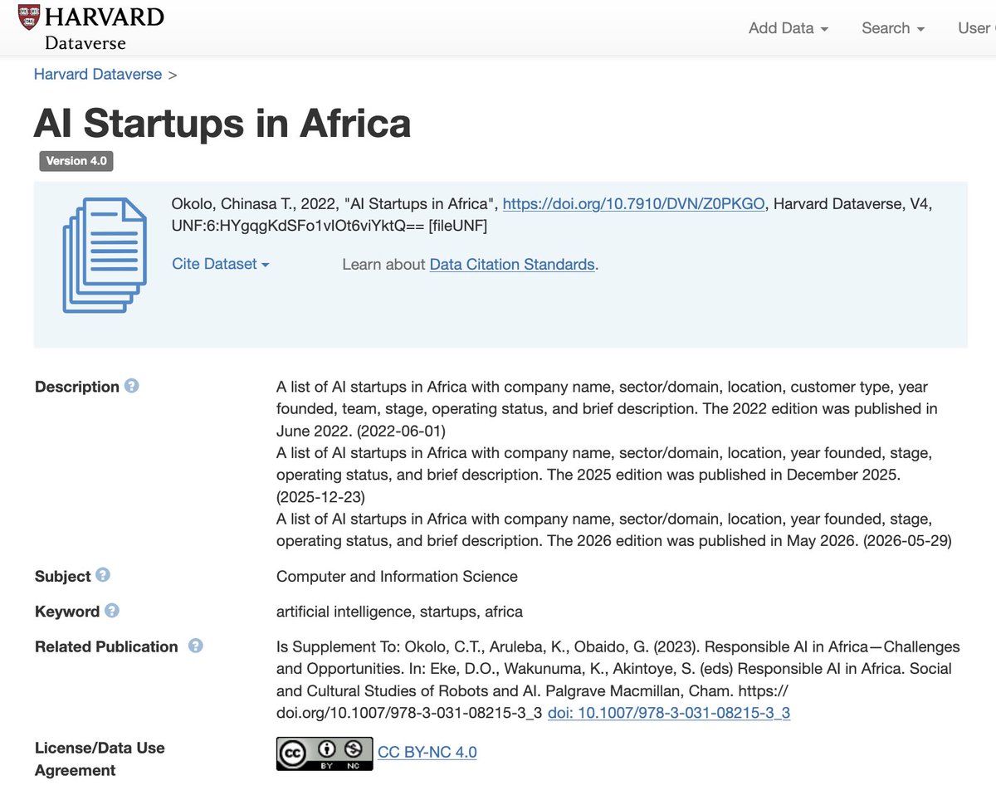
Task: Open the User menu in navbar
Action: (x=976, y=28)
